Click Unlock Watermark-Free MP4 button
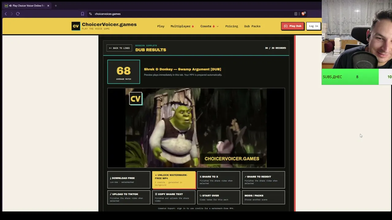 tap(174, 180)
